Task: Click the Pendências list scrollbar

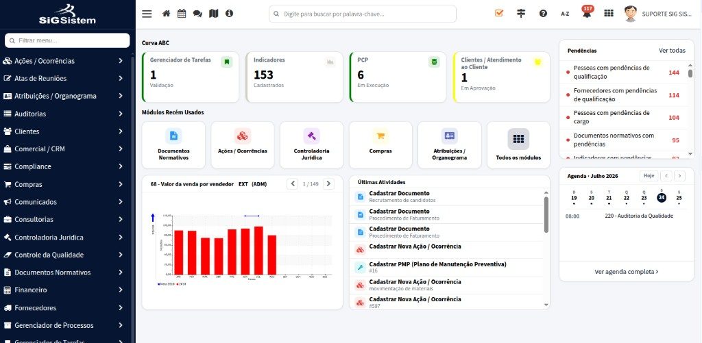Action: [x=690, y=74]
